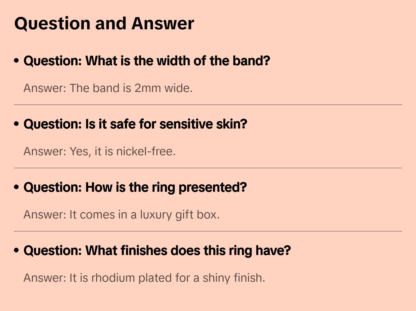Click the "The band is 2mm wide" answer

click(x=108, y=88)
